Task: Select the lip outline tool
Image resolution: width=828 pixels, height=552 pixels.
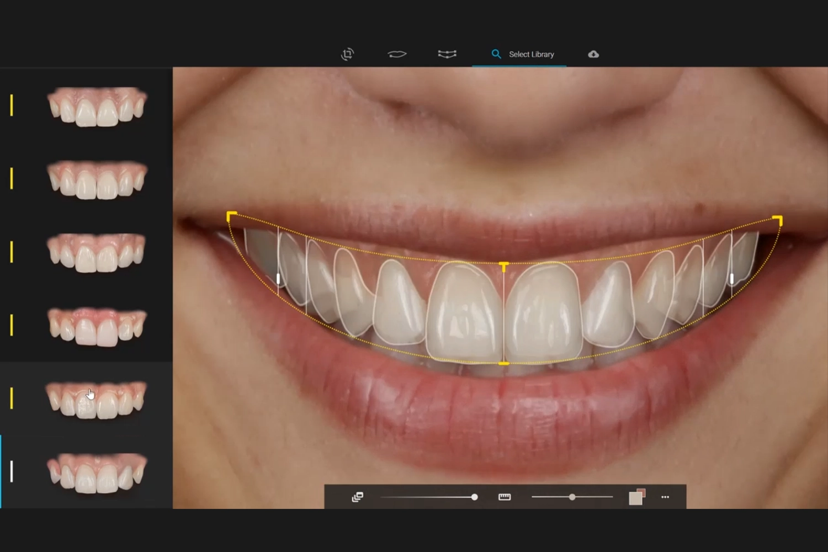Action: tap(397, 54)
